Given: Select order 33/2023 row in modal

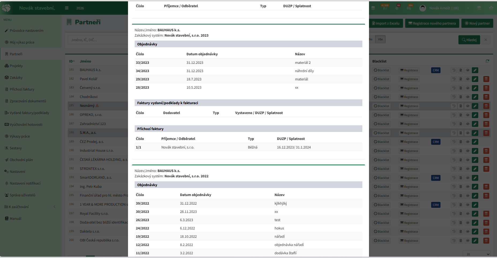Looking at the screenshot, I should point(248,62).
